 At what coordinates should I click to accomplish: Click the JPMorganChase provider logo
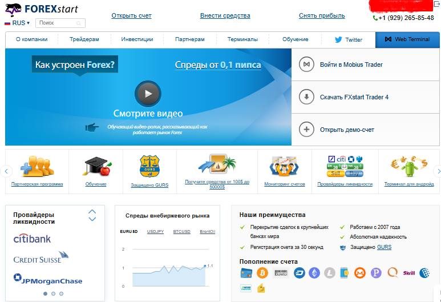(x=48, y=279)
